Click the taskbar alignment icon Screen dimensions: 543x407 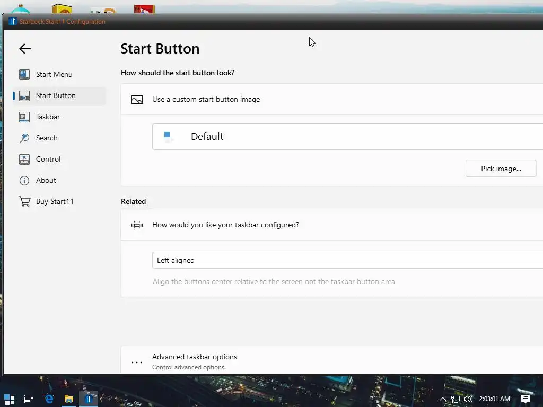click(x=137, y=225)
